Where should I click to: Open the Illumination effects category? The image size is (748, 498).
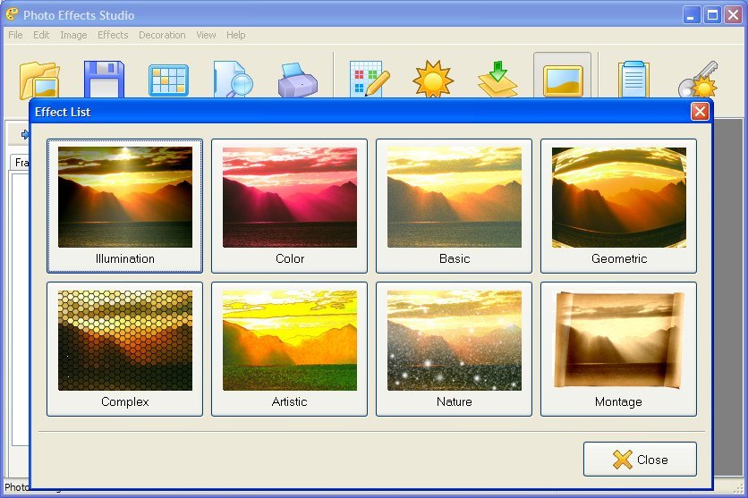tap(124, 206)
